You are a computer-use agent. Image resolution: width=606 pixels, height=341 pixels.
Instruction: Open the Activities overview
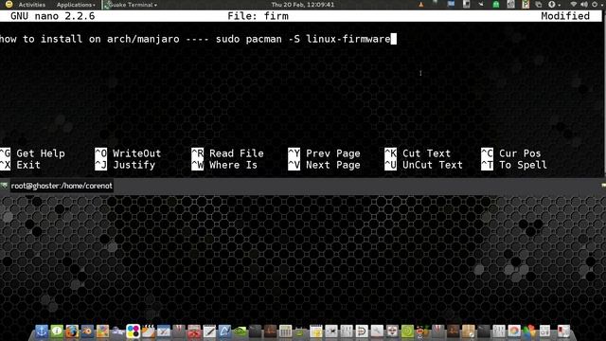click(31, 5)
